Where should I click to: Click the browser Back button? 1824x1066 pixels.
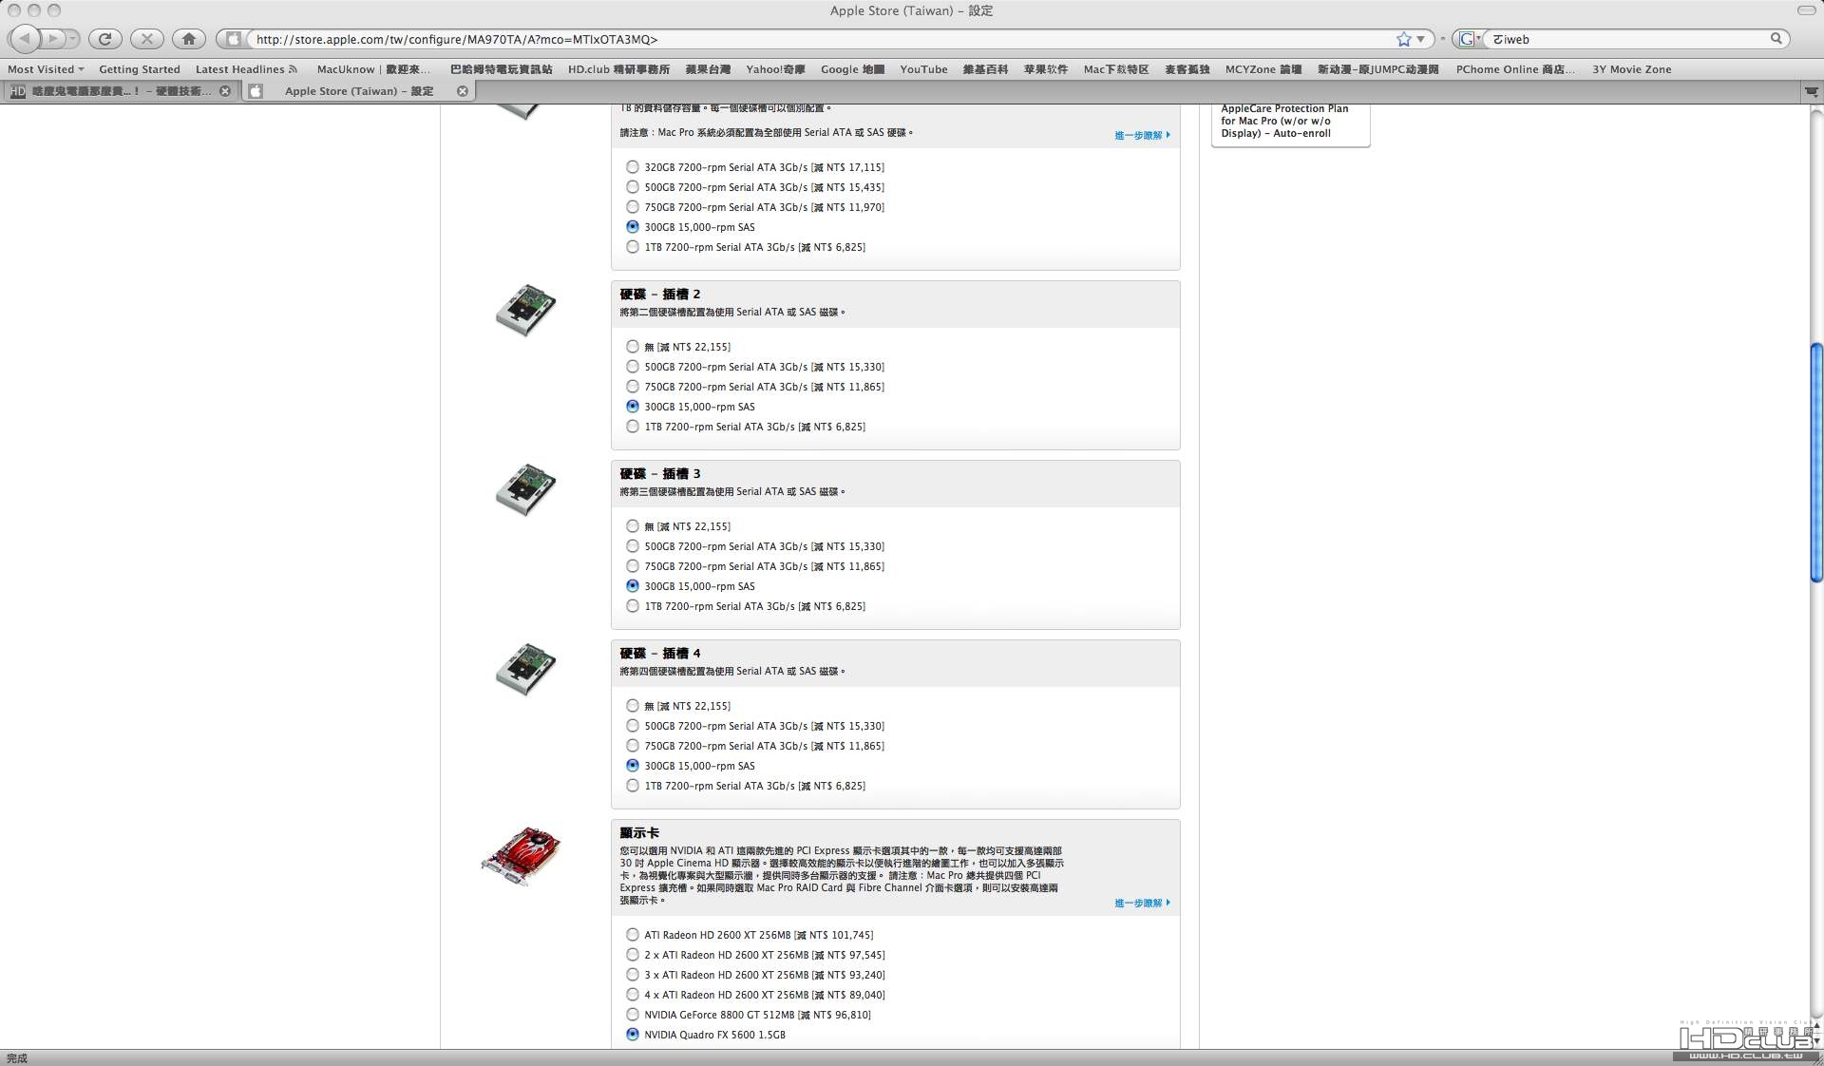[24, 39]
